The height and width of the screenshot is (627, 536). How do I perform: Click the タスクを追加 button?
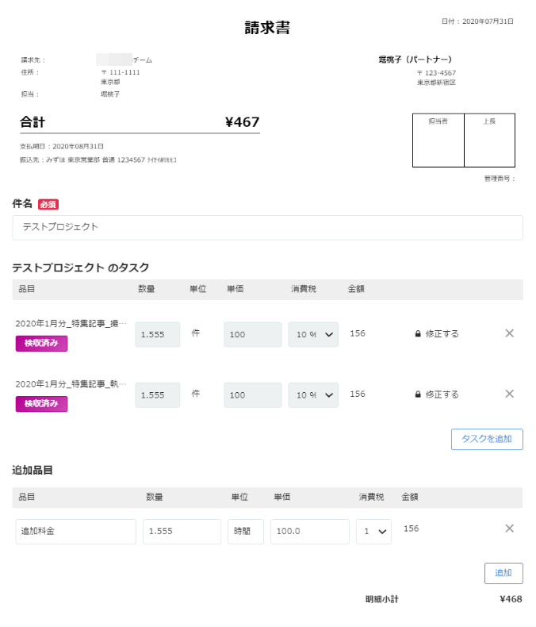487,439
